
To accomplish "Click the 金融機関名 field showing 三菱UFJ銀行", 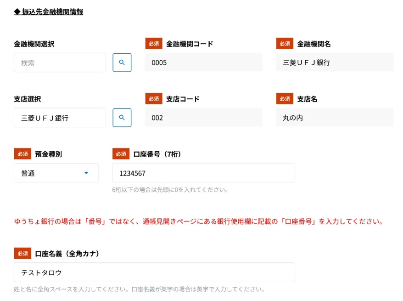I will (334, 62).
